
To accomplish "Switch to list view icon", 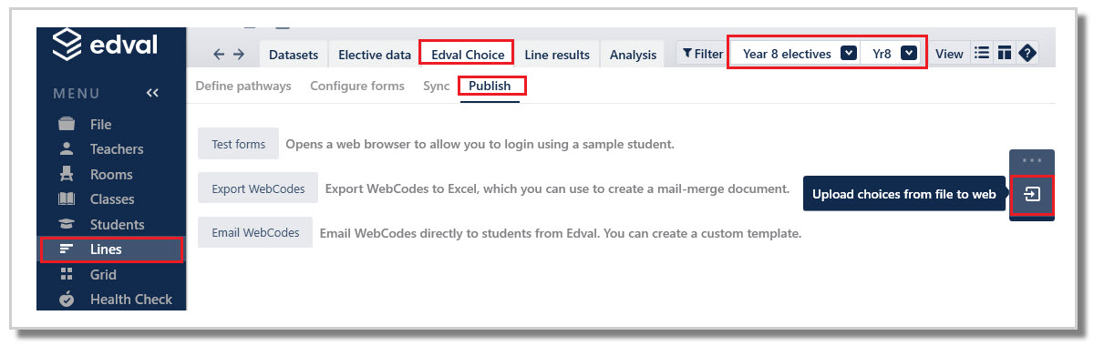I will click(982, 54).
